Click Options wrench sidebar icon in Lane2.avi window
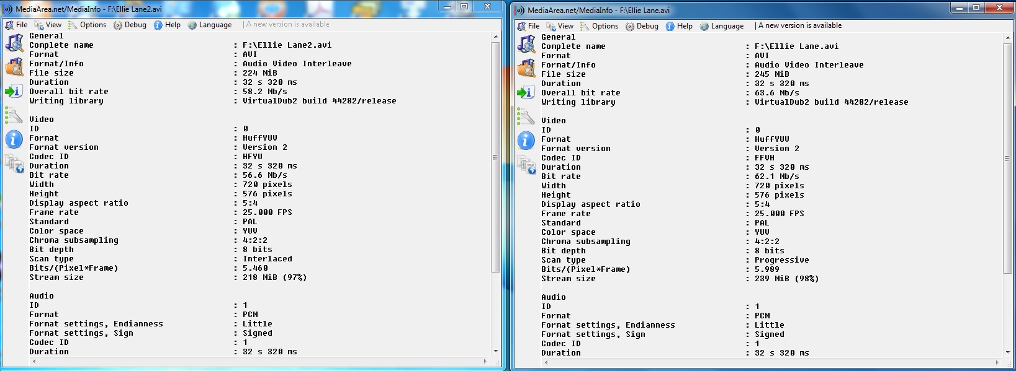1016x371 pixels. point(14,115)
